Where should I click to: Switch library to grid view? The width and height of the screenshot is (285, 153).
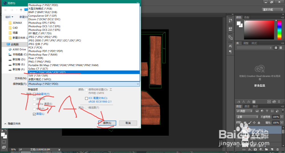point(276,48)
